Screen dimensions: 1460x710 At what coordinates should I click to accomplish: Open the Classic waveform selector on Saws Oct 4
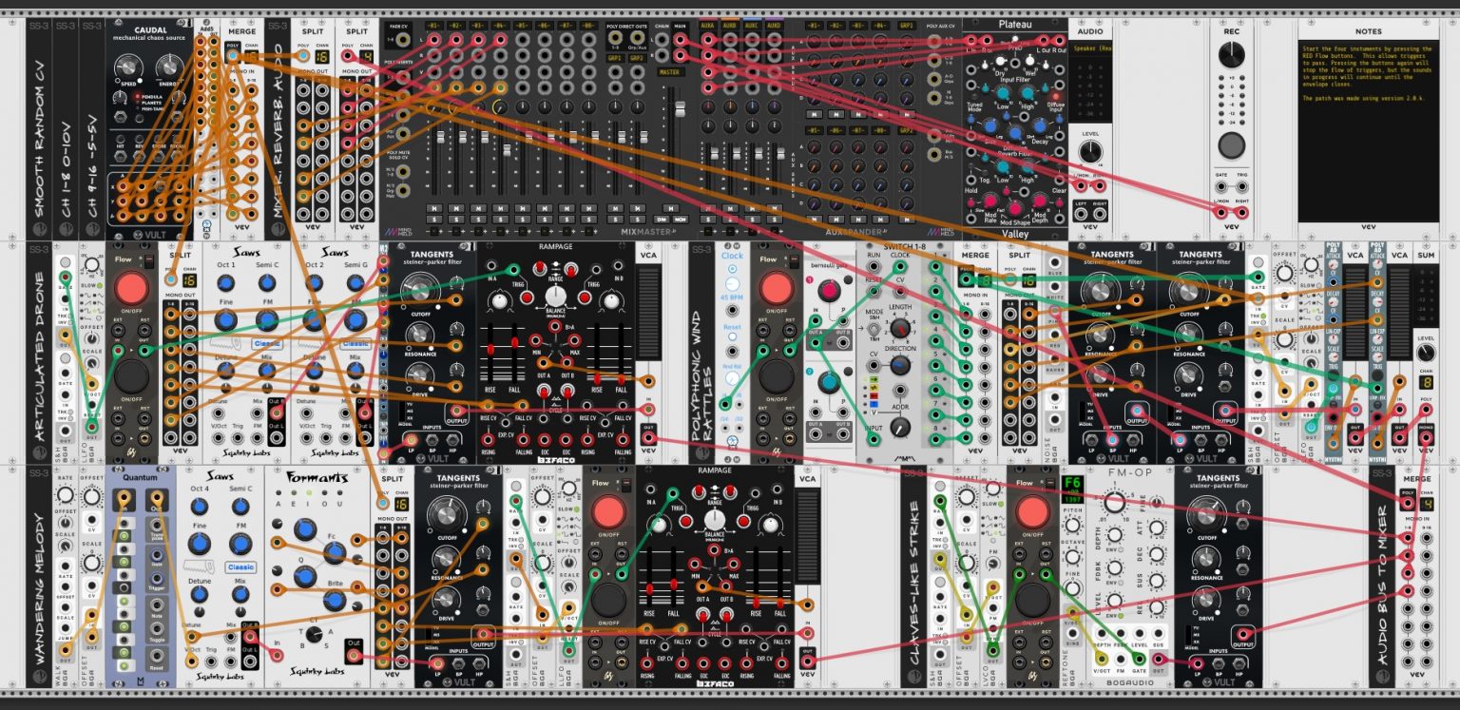pyautogui.click(x=240, y=567)
